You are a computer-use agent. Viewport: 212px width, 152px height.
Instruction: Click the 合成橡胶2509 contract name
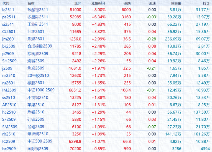pos(40,46)
